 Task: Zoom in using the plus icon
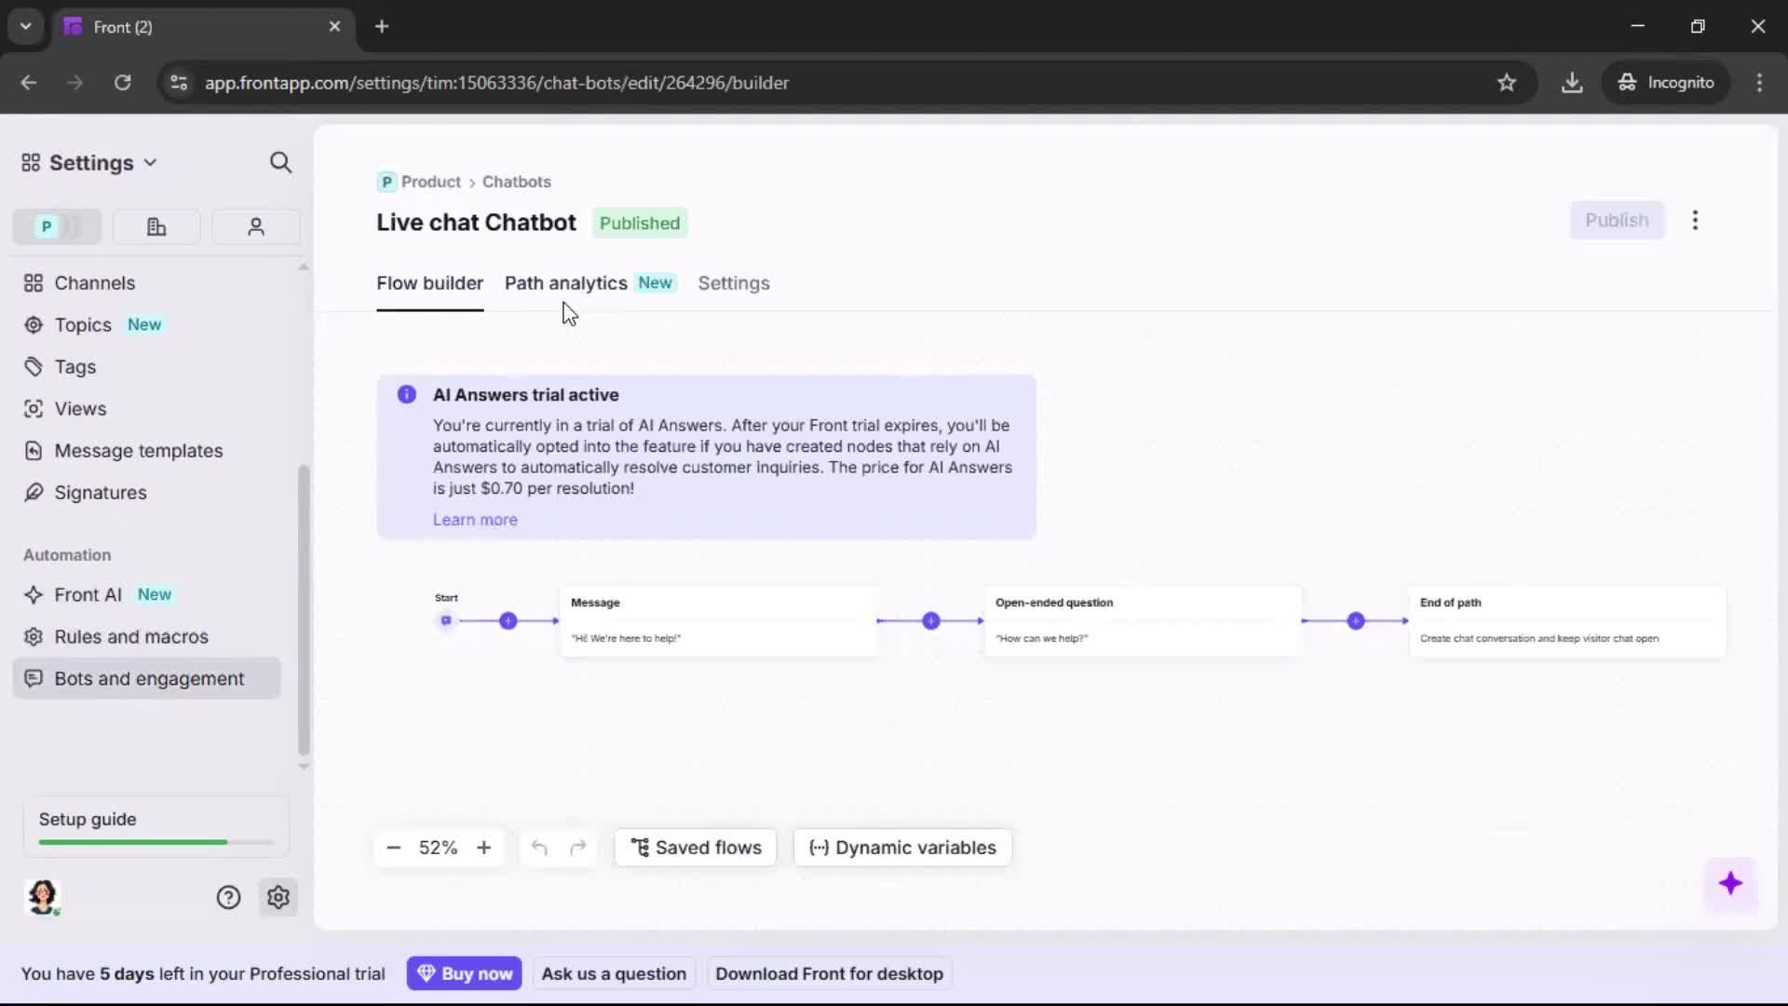point(484,848)
